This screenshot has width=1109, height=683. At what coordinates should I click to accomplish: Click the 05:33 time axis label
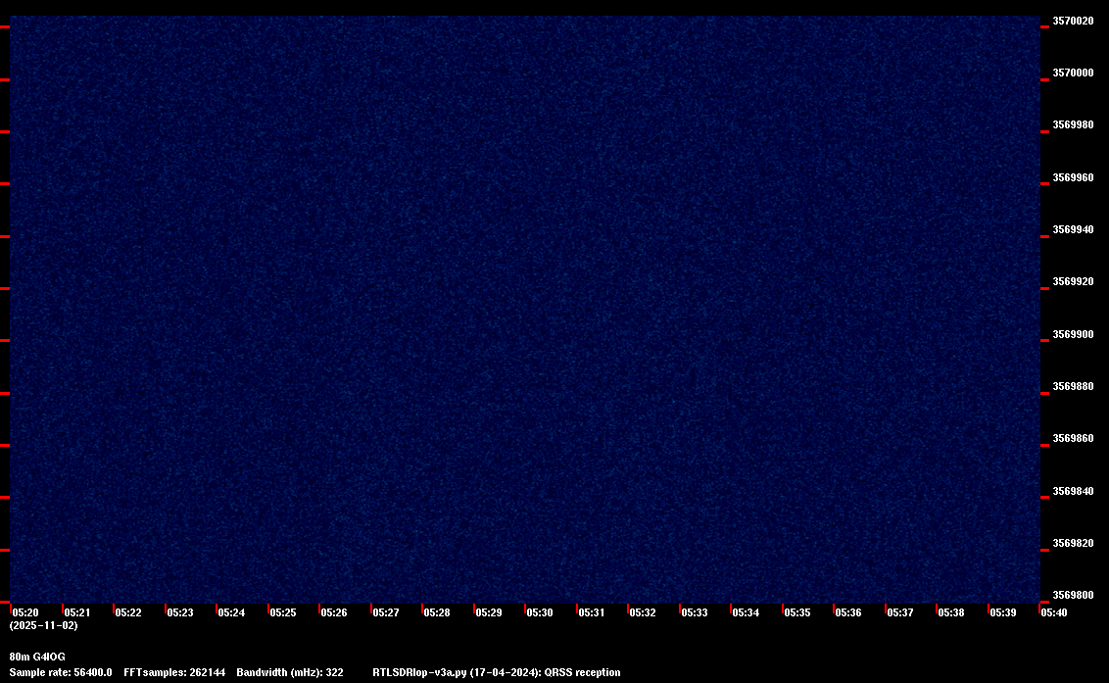[694, 612]
